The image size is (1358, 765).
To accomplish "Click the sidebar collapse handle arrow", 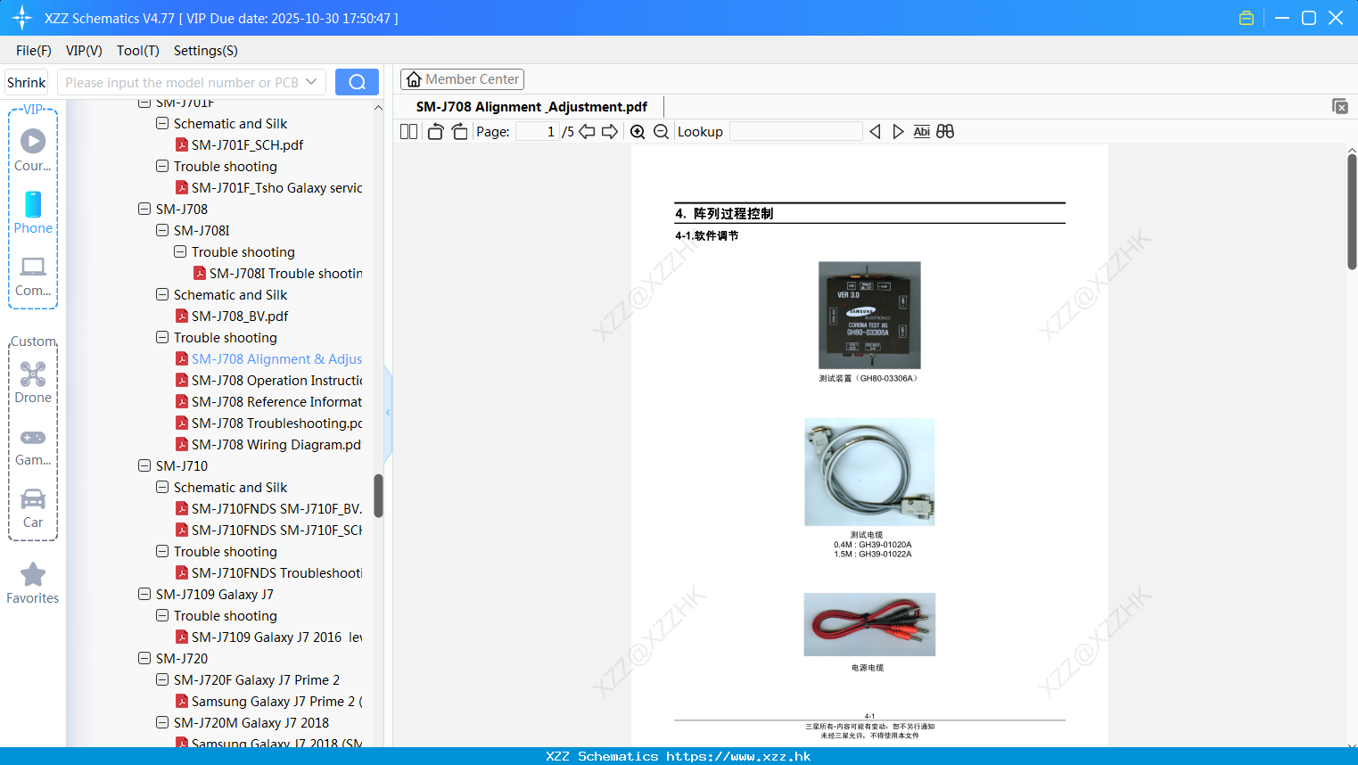I will click(x=388, y=413).
